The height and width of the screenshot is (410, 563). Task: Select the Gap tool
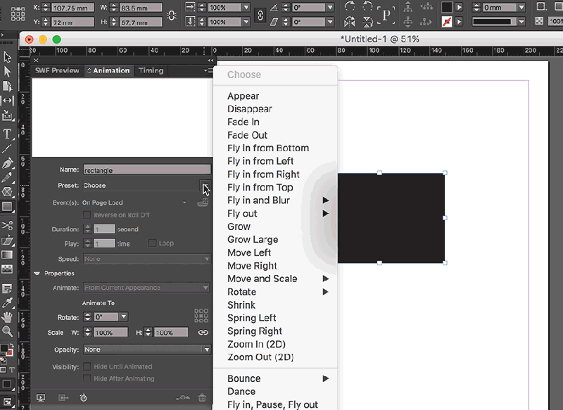(7, 101)
